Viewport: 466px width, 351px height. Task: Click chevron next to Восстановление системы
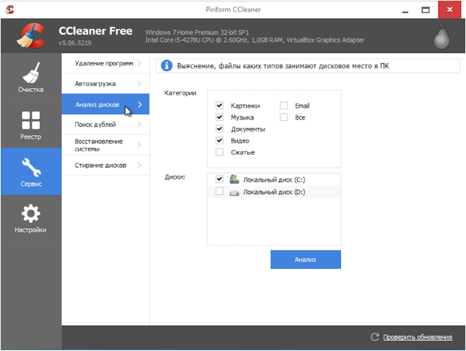[x=139, y=145]
